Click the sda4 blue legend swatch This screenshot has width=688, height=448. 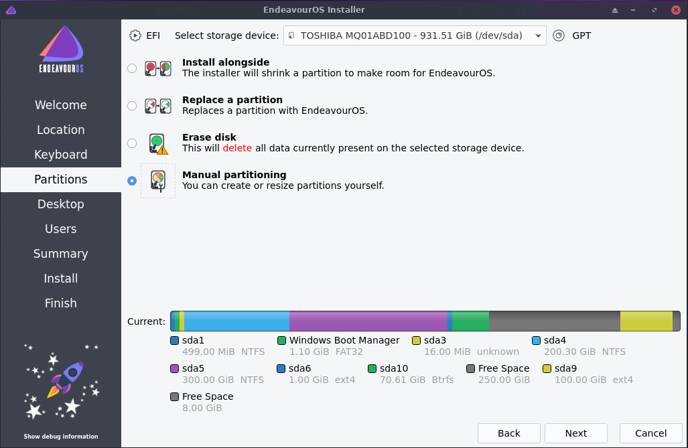(536, 340)
